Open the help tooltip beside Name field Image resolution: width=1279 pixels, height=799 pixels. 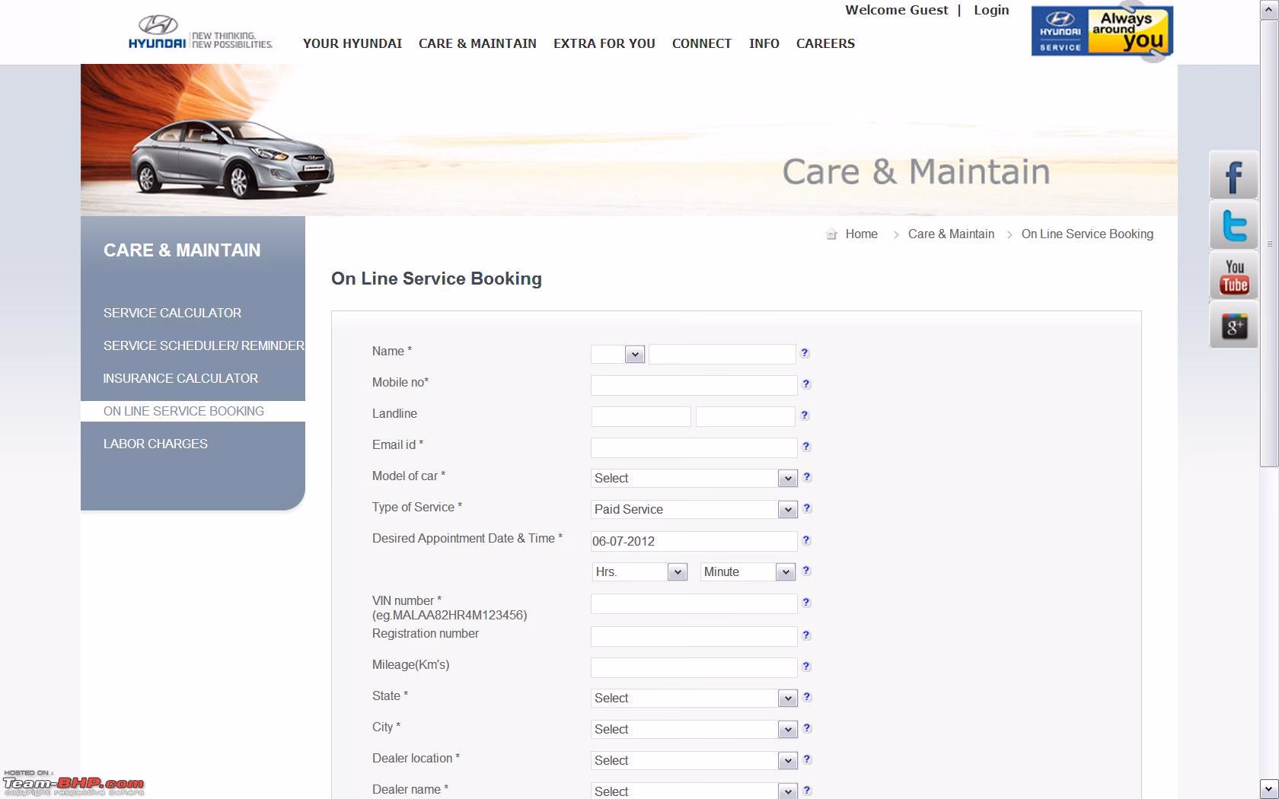[x=805, y=353]
